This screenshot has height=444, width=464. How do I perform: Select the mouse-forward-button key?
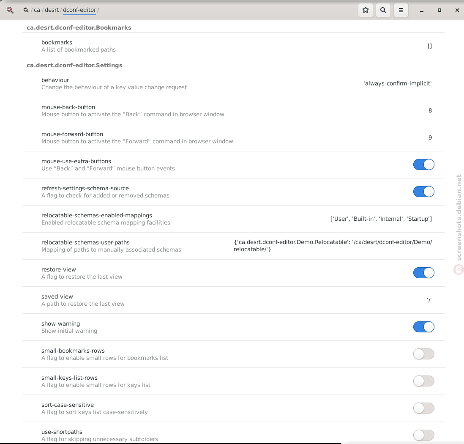tap(234, 137)
